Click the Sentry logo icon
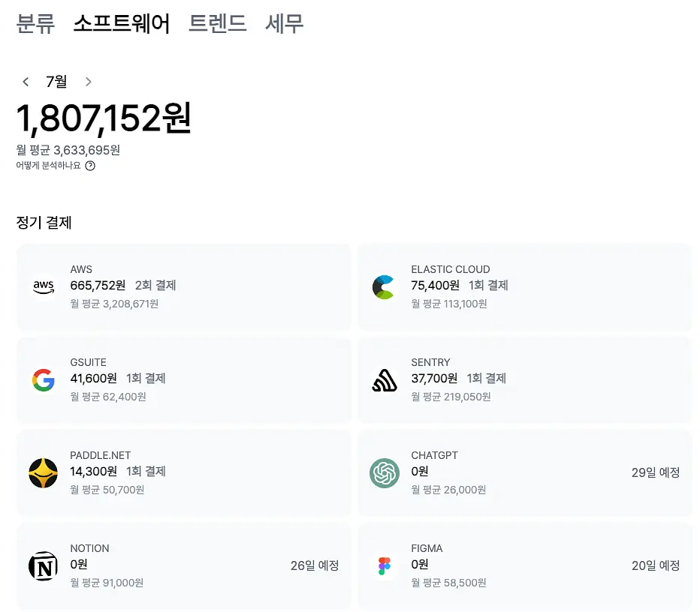Image resolution: width=700 pixels, height=612 pixels. tap(385, 380)
